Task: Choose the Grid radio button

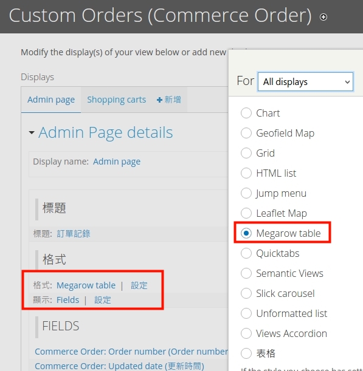Action: click(x=246, y=153)
